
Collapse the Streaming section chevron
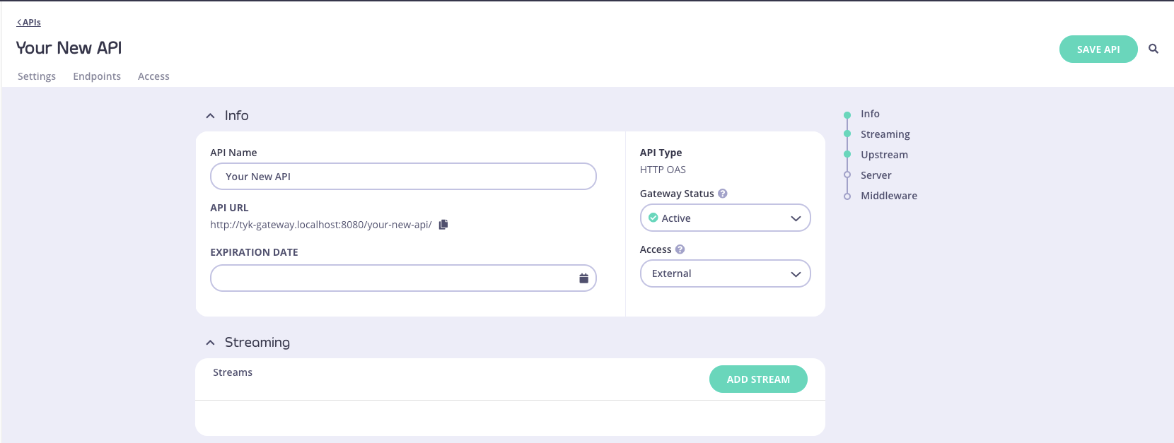(x=210, y=341)
